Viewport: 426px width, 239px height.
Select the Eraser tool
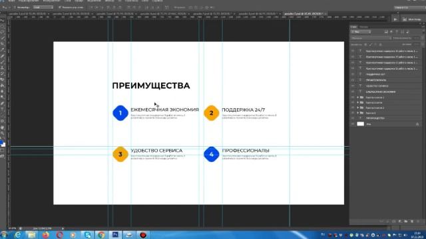[x=3, y=80]
